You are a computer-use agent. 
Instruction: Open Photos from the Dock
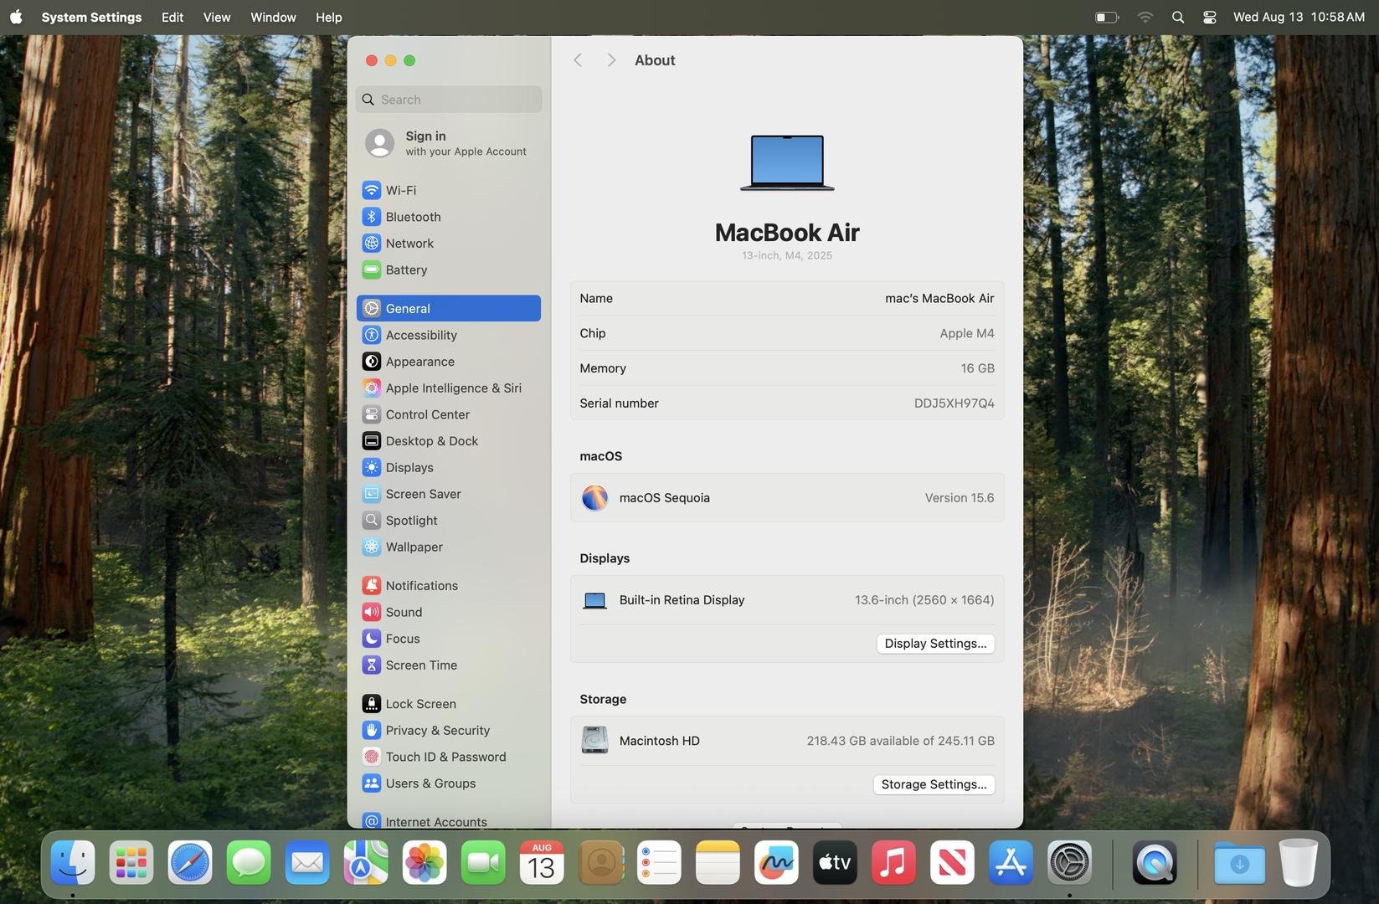coord(425,862)
